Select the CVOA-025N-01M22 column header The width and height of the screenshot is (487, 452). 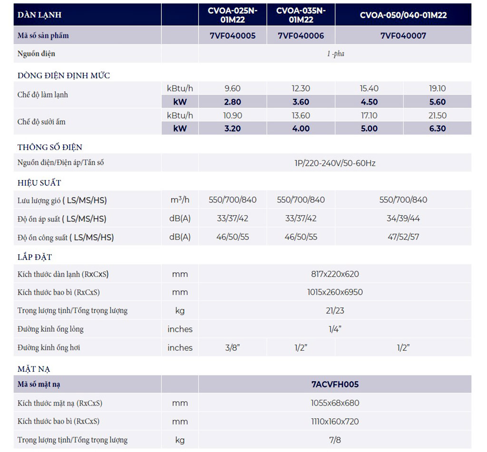(232, 15)
